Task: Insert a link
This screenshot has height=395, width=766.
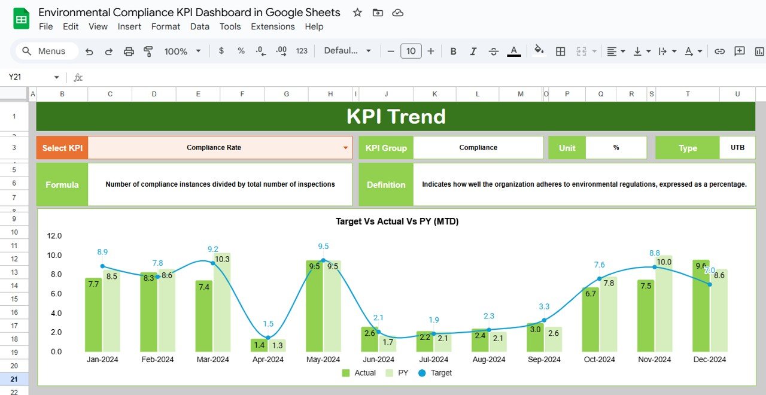Action: 719,51
